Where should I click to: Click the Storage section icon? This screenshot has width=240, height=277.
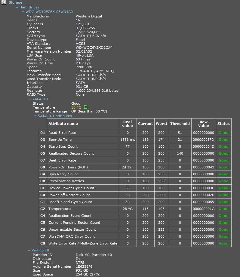pos(4,2)
